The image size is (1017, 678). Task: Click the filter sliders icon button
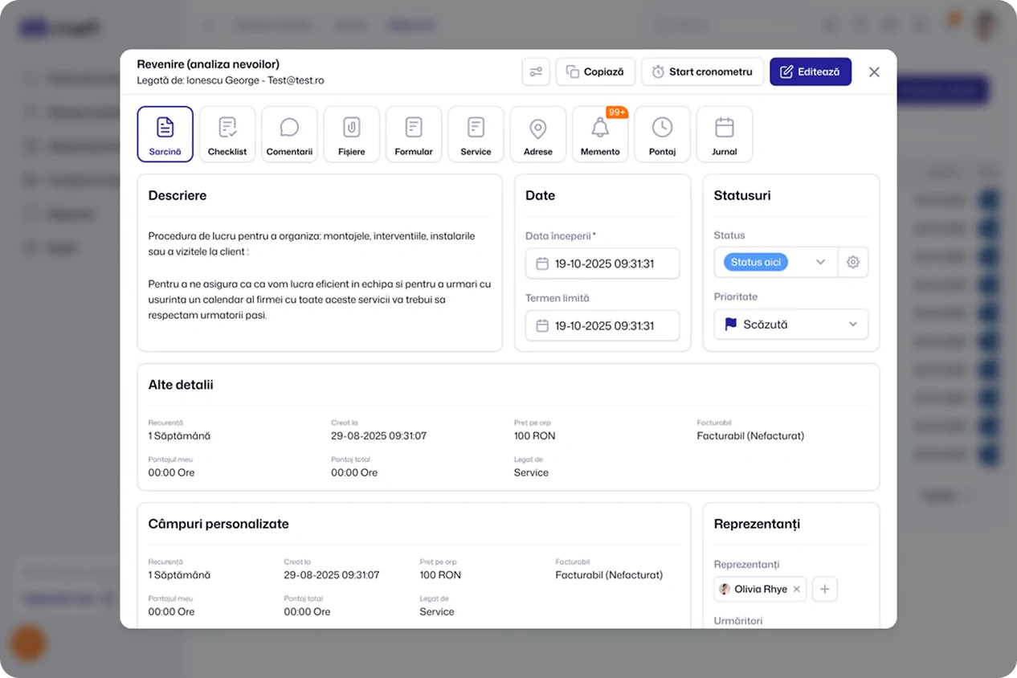pos(536,71)
